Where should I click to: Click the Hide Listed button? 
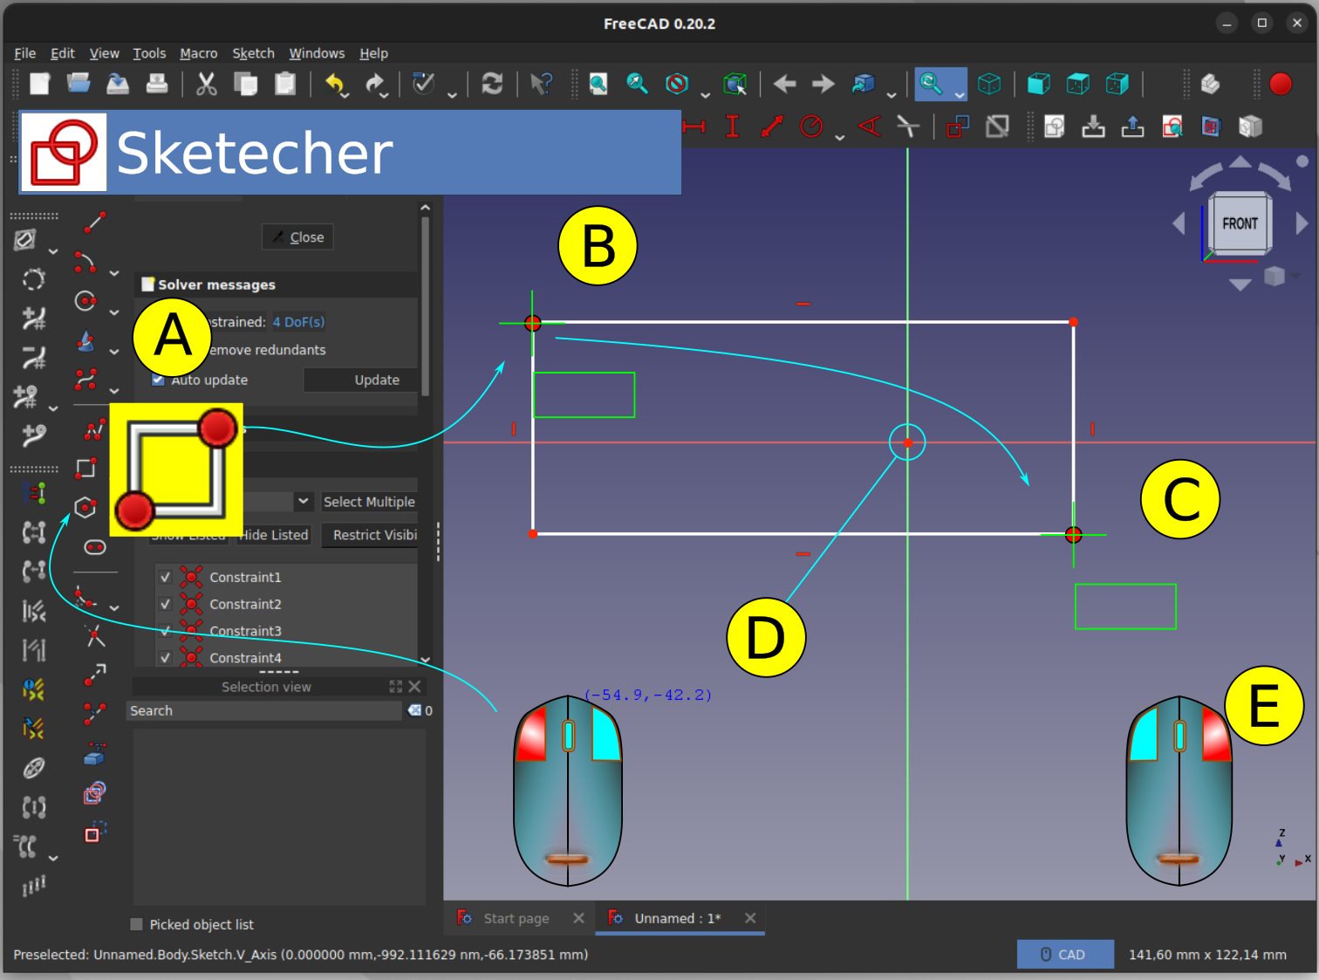[275, 535]
